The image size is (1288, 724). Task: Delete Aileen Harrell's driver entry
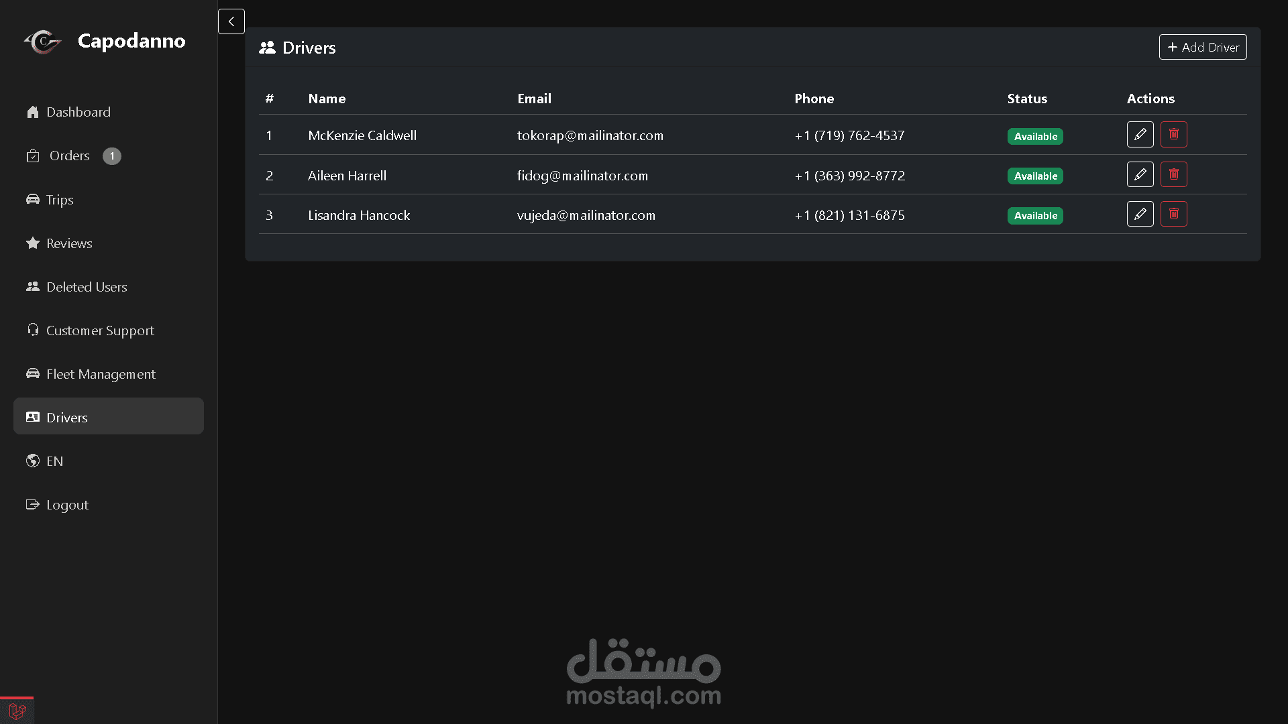pos(1173,174)
